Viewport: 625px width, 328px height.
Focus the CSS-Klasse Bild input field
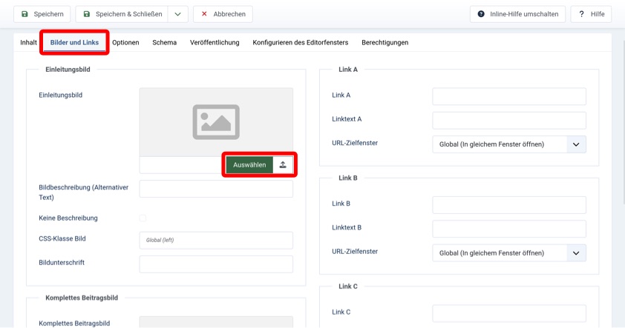point(216,240)
